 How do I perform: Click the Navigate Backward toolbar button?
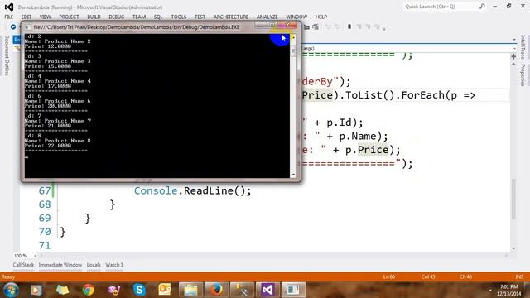(x=13, y=26)
